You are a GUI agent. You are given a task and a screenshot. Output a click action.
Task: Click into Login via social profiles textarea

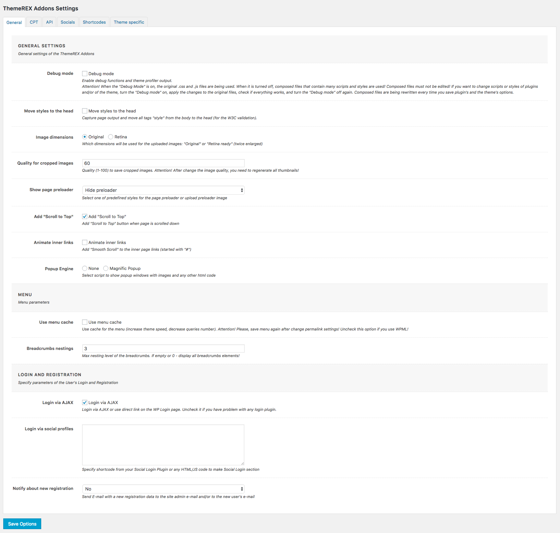pyautogui.click(x=163, y=445)
